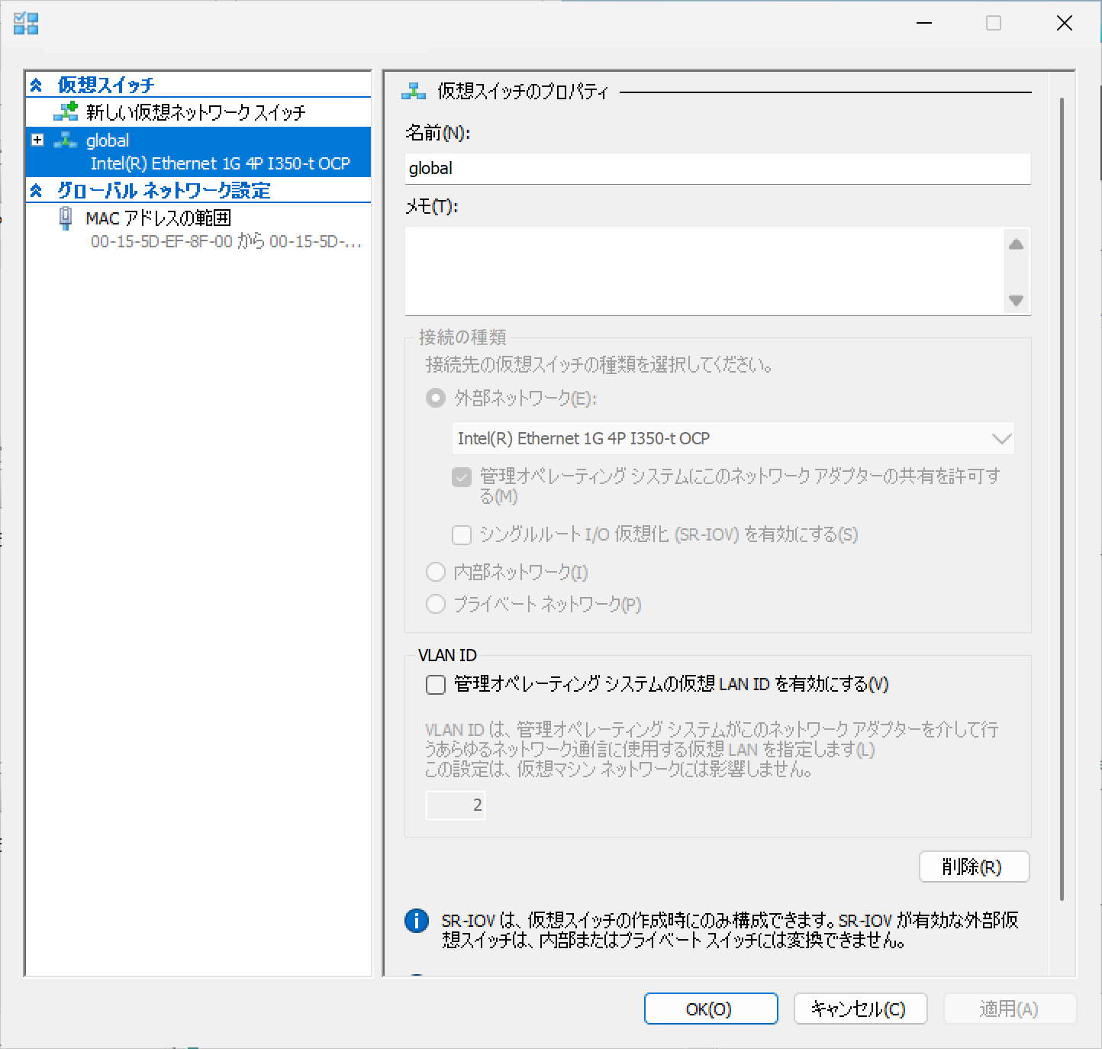Image resolution: width=1102 pixels, height=1049 pixels.
Task: Select MAC アドレスの範囲 item
Action: [158, 218]
